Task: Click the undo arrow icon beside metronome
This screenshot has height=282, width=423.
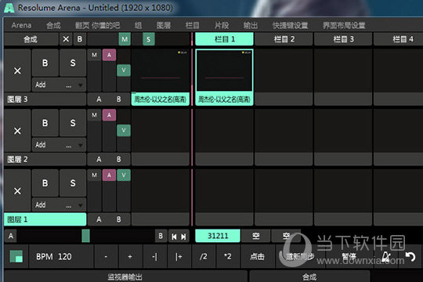Action: (x=410, y=256)
